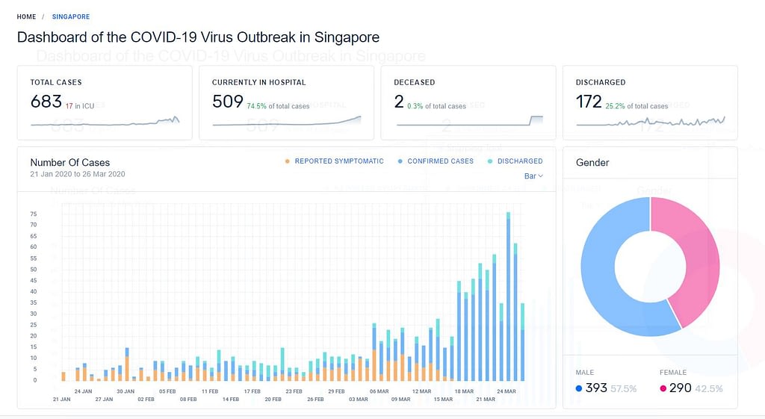Screen dimensions: 765x419
Task: Click the '06 MAR' x-axis label
Action: tap(379, 391)
